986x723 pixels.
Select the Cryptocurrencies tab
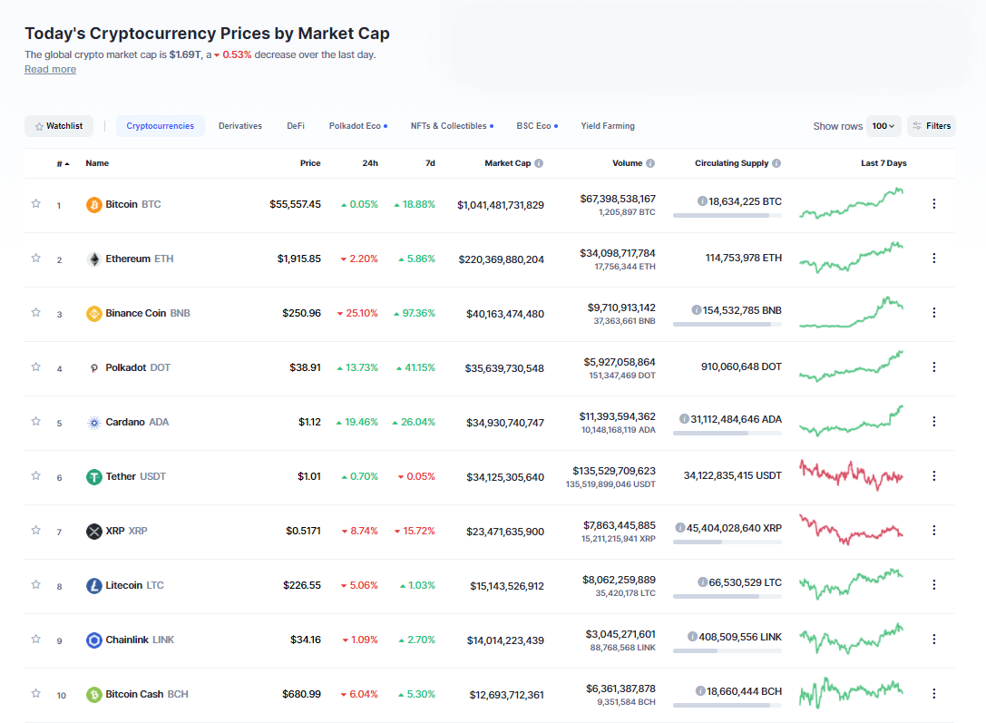161,126
